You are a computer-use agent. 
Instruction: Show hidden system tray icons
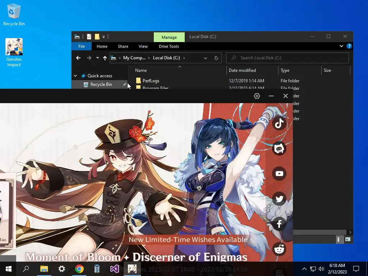304,269
